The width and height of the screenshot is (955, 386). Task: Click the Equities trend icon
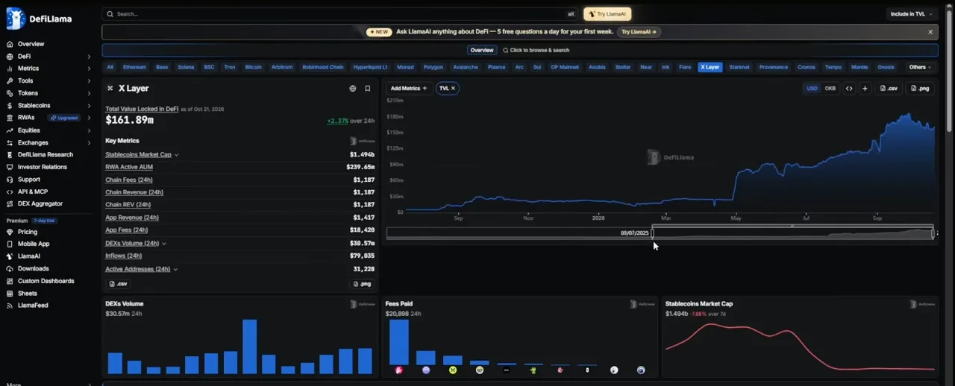[x=10, y=130]
